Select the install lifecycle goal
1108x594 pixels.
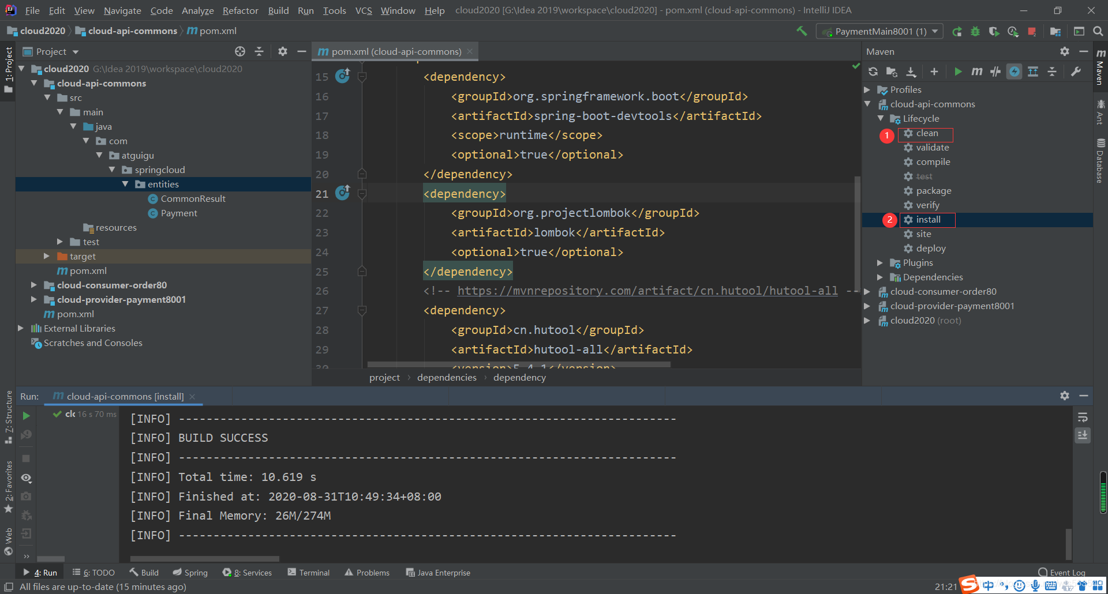coord(928,219)
